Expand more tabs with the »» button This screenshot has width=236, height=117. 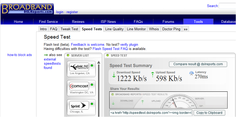pos(185,29)
